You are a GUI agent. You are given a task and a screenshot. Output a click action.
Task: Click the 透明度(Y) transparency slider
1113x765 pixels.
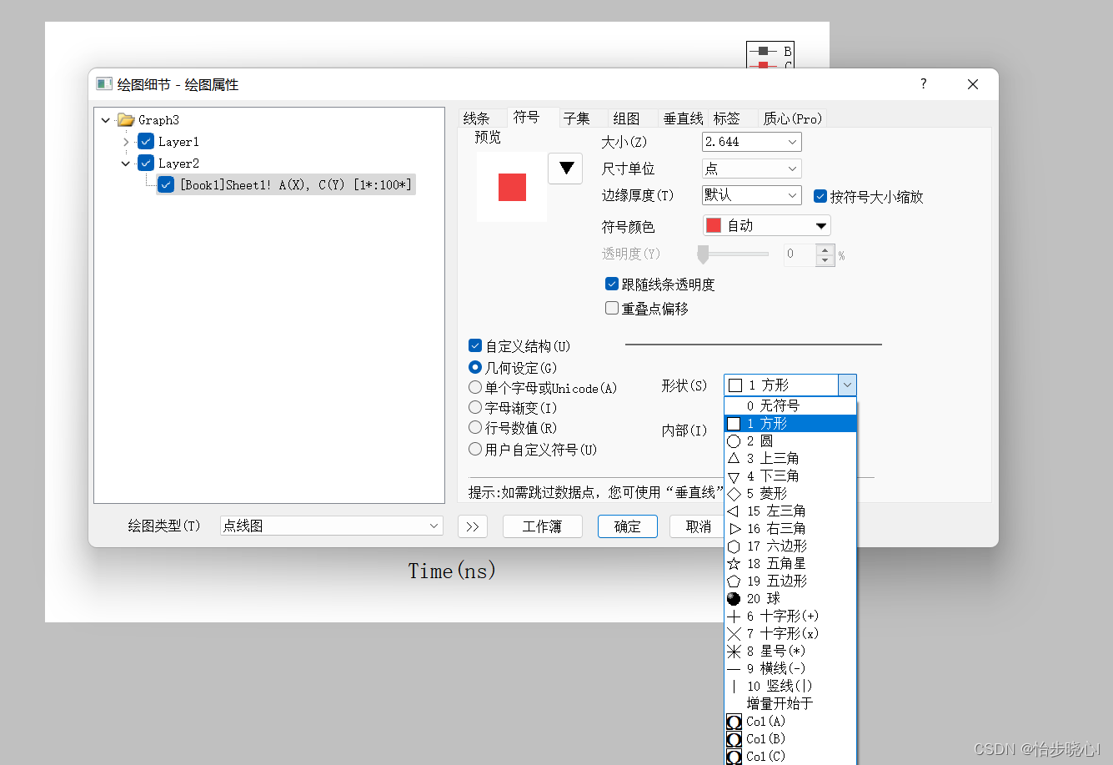733,254
